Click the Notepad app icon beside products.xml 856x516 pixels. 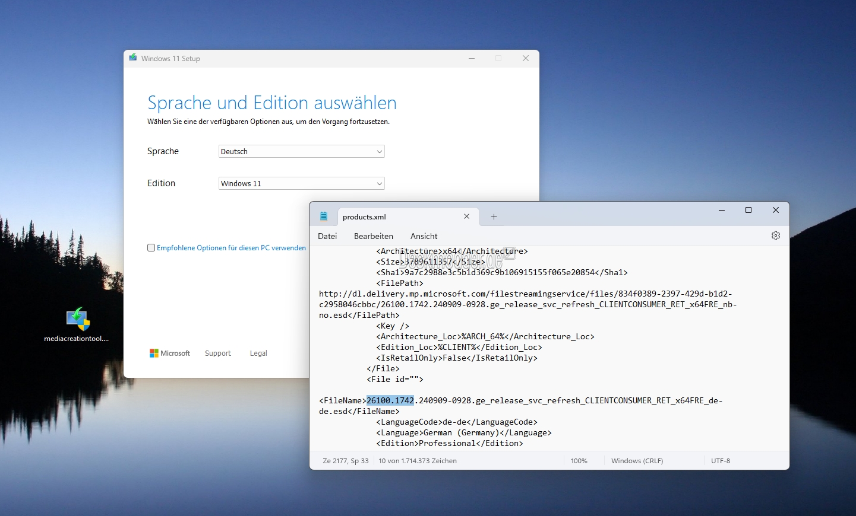[x=324, y=216]
